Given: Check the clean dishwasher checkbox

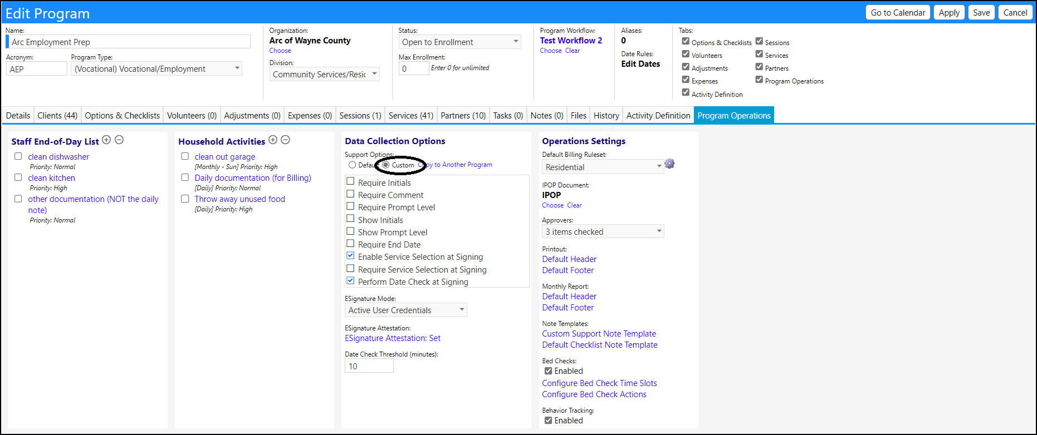Looking at the screenshot, I should click(18, 156).
